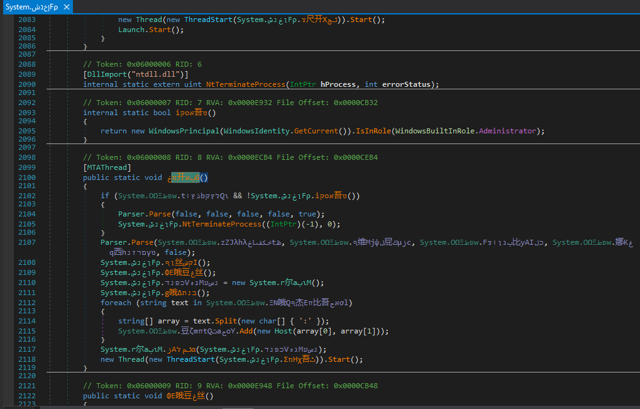The width and height of the screenshot is (640, 409).
Task: Go to the GetCurrent method call
Action: (x=317, y=131)
